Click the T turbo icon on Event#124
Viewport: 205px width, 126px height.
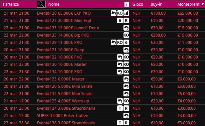click(120, 108)
